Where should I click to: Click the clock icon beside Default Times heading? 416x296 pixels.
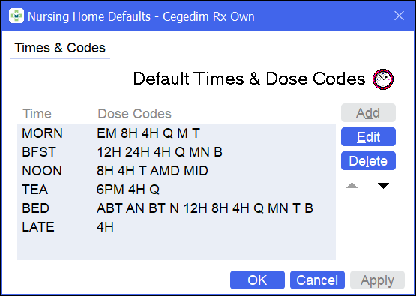tap(383, 79)
